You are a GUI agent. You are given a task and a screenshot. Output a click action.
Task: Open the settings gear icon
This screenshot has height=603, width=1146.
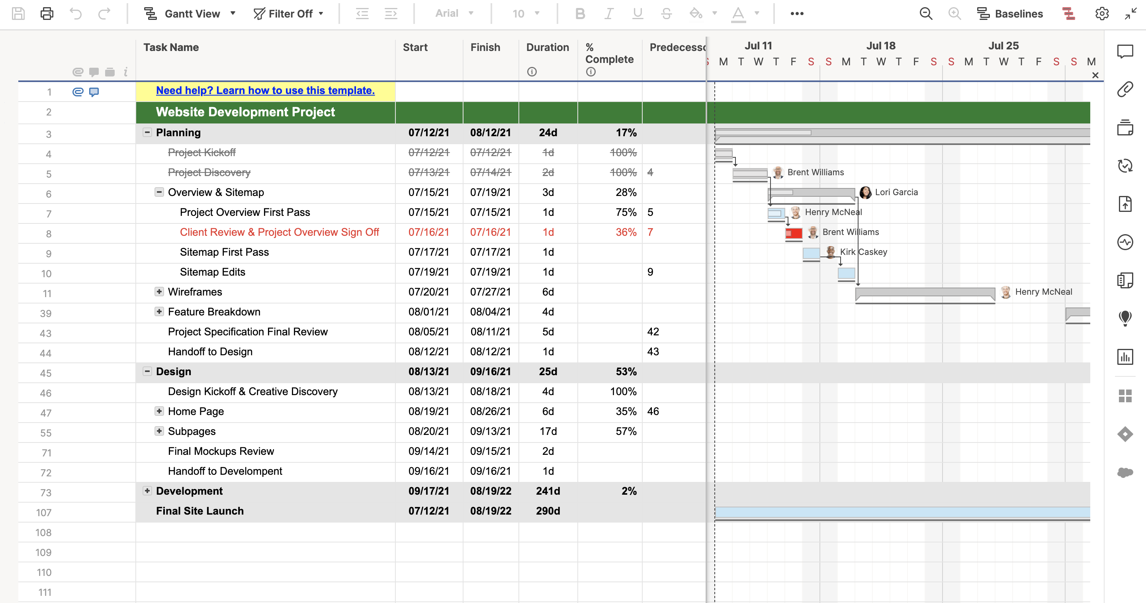coord(1101,14)
